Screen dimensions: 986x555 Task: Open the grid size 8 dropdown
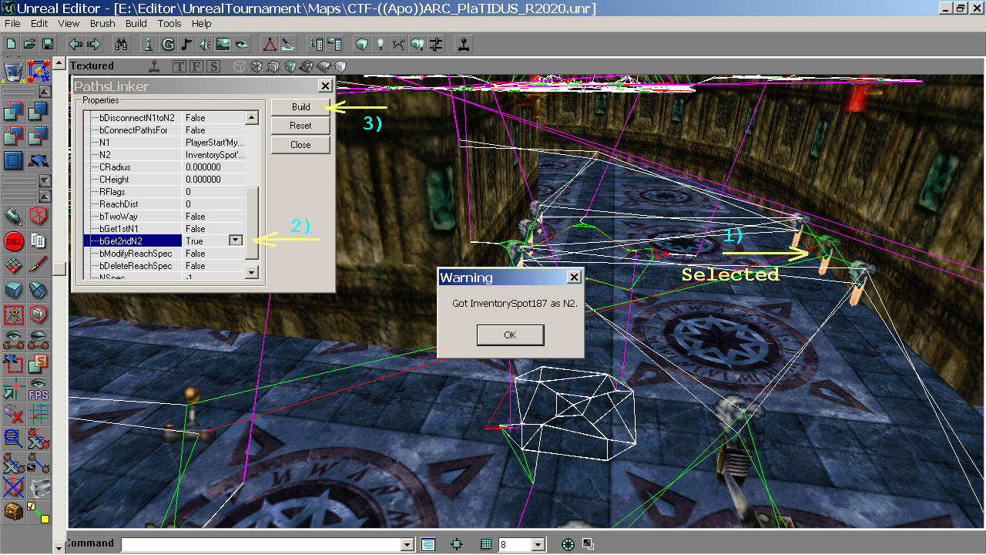pyautogui.click(x=538, y=544)
